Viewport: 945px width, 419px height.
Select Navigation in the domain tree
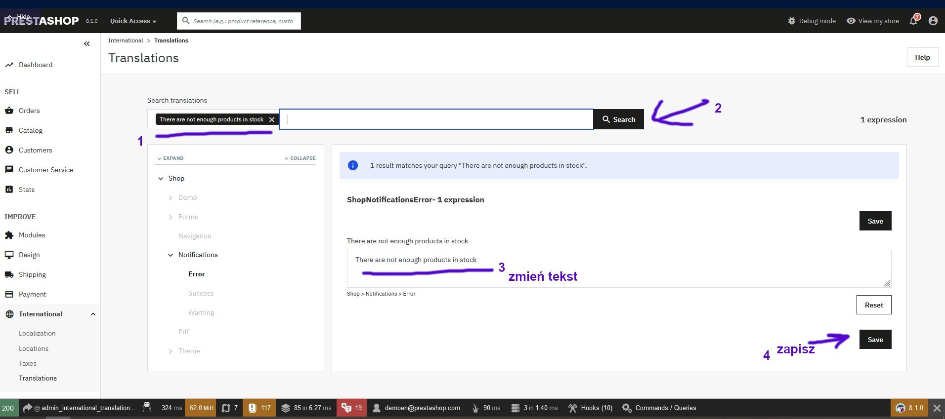[195, 236]
